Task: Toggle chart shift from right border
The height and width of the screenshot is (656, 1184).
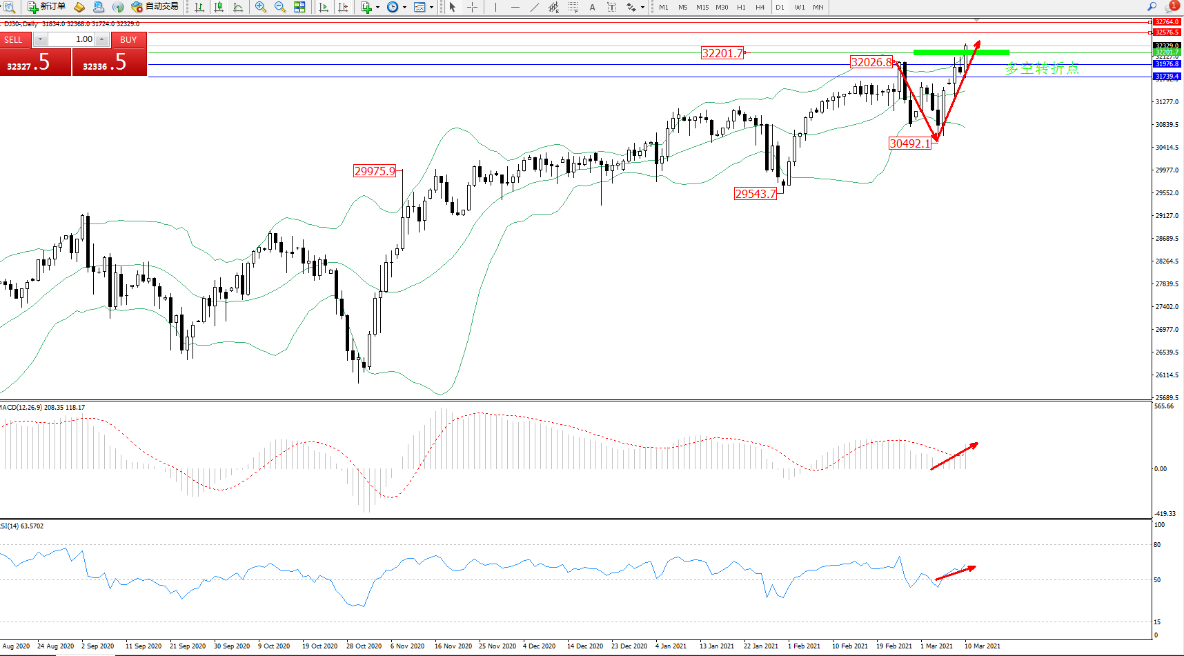Action: (x=342, y=7)
